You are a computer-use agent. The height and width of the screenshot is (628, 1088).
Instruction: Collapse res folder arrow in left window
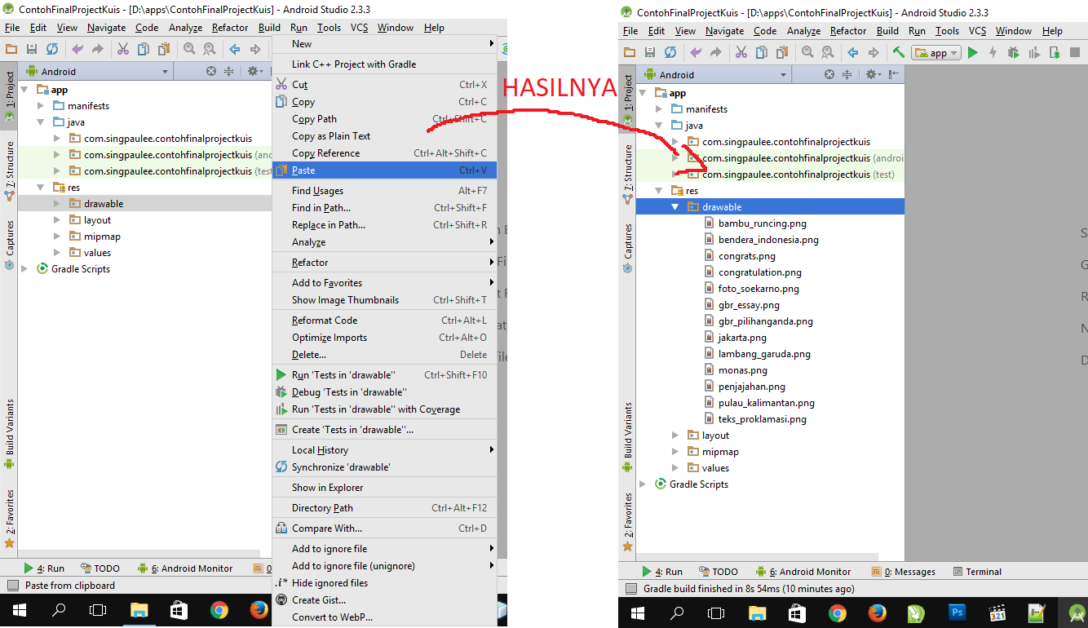[x=41, y=188]
